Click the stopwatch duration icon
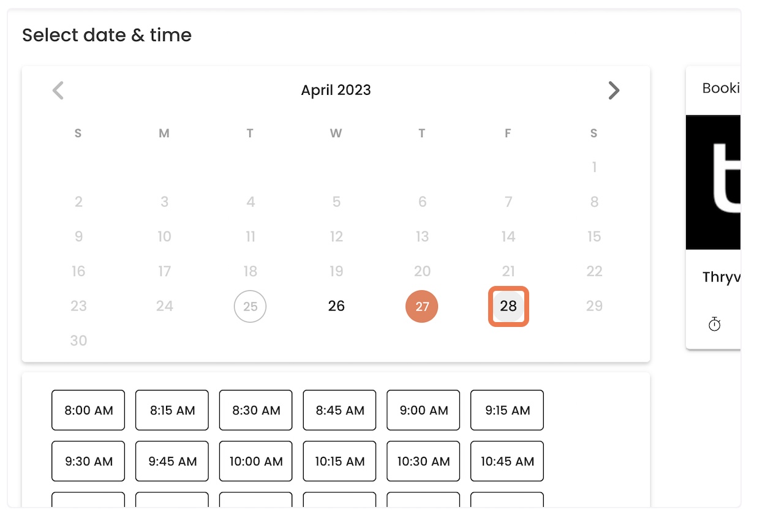The height and width of the screenshot is (518, 757). (x=714, y=324)
